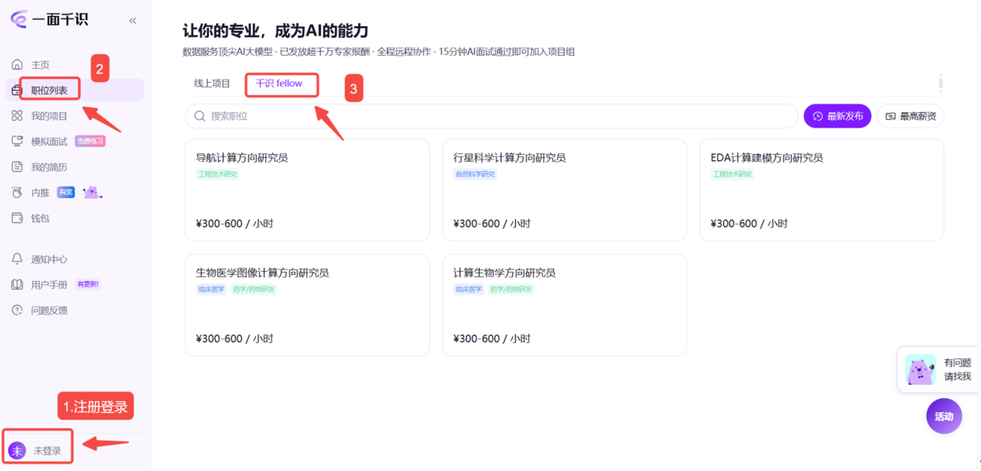Open 钱包 in the sidebar
Image resolution: width=981 pixels, height=471 pixels.
click(x=40, y=218)
